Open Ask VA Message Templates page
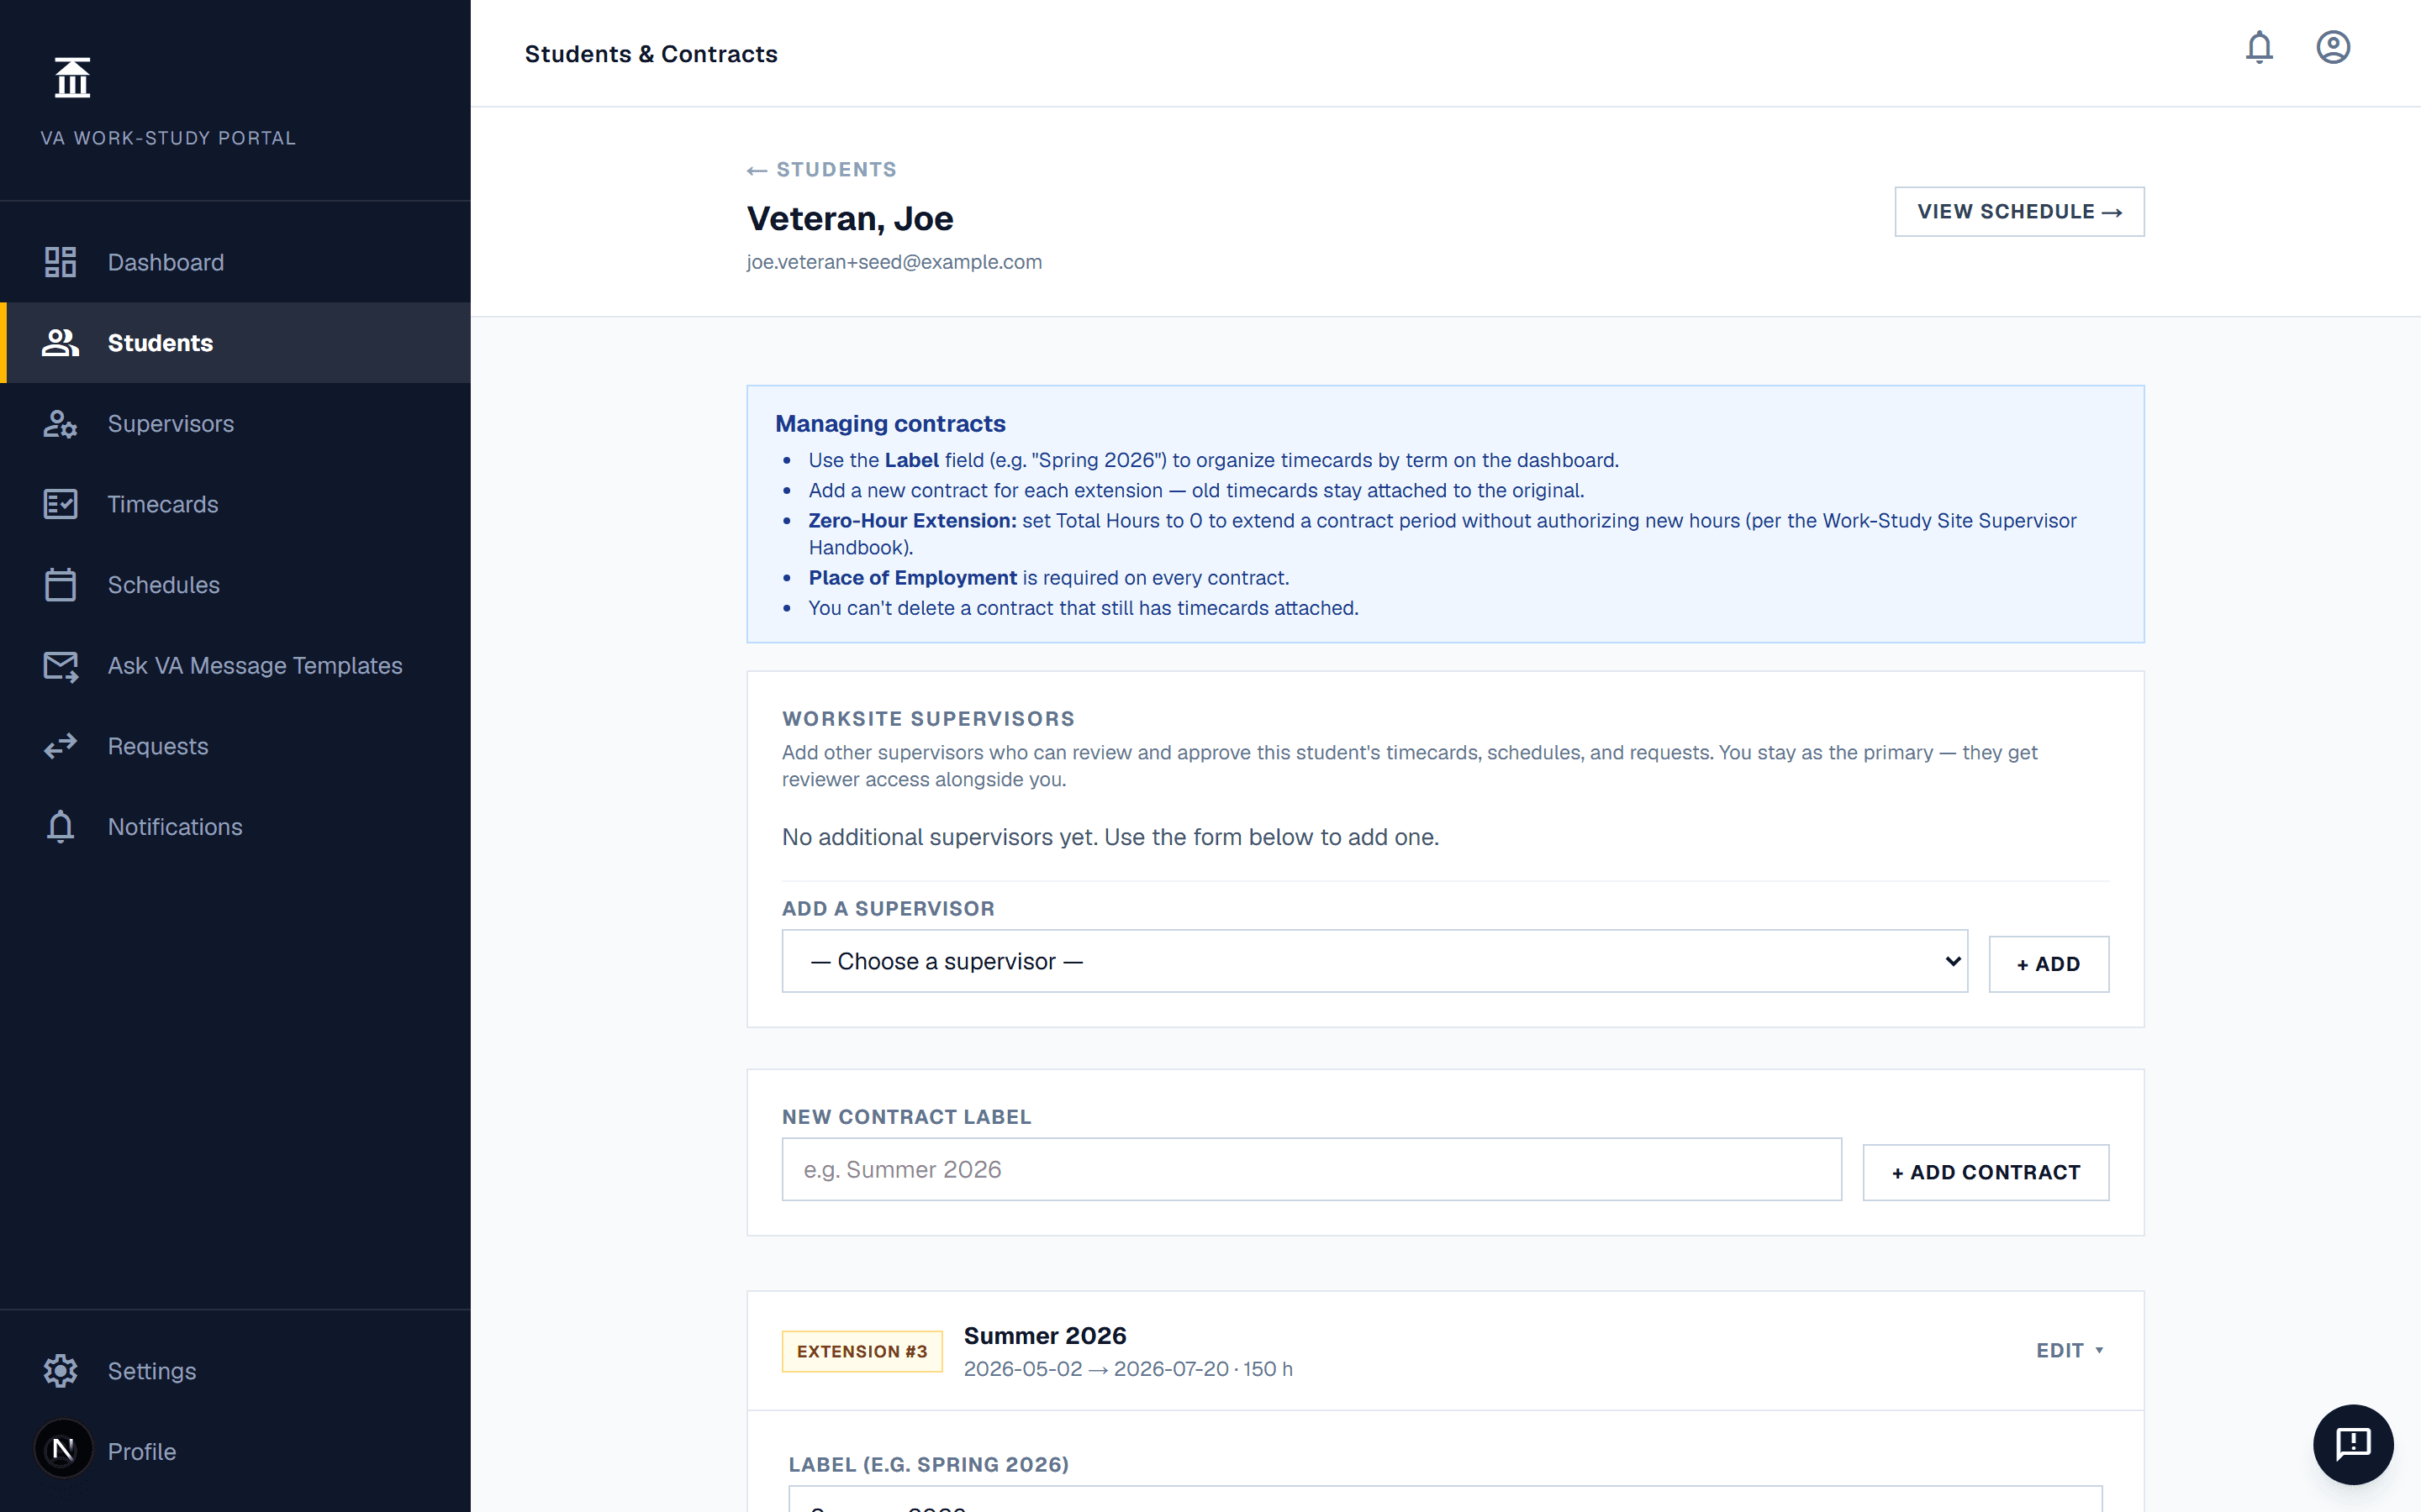The height and width of the screenshot is (1512, 2421). point(235,666)
